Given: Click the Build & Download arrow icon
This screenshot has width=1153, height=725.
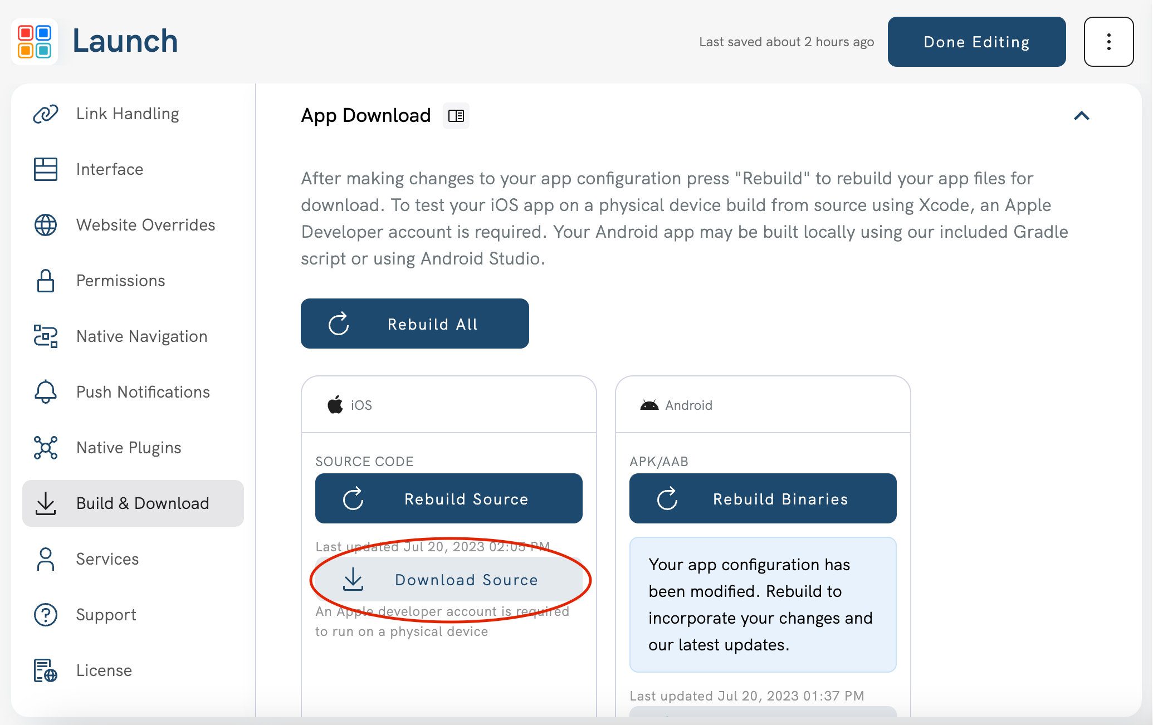Looking at the screenshot, I should [x=45, y=503].
